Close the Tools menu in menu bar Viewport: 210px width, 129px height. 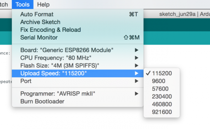pyautogui.click(x=22, y=5)
